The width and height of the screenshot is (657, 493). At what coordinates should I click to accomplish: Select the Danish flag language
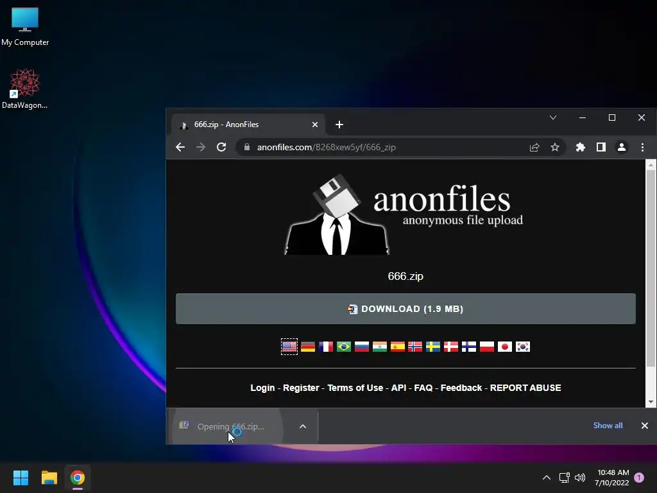click(x=451, y=347)
